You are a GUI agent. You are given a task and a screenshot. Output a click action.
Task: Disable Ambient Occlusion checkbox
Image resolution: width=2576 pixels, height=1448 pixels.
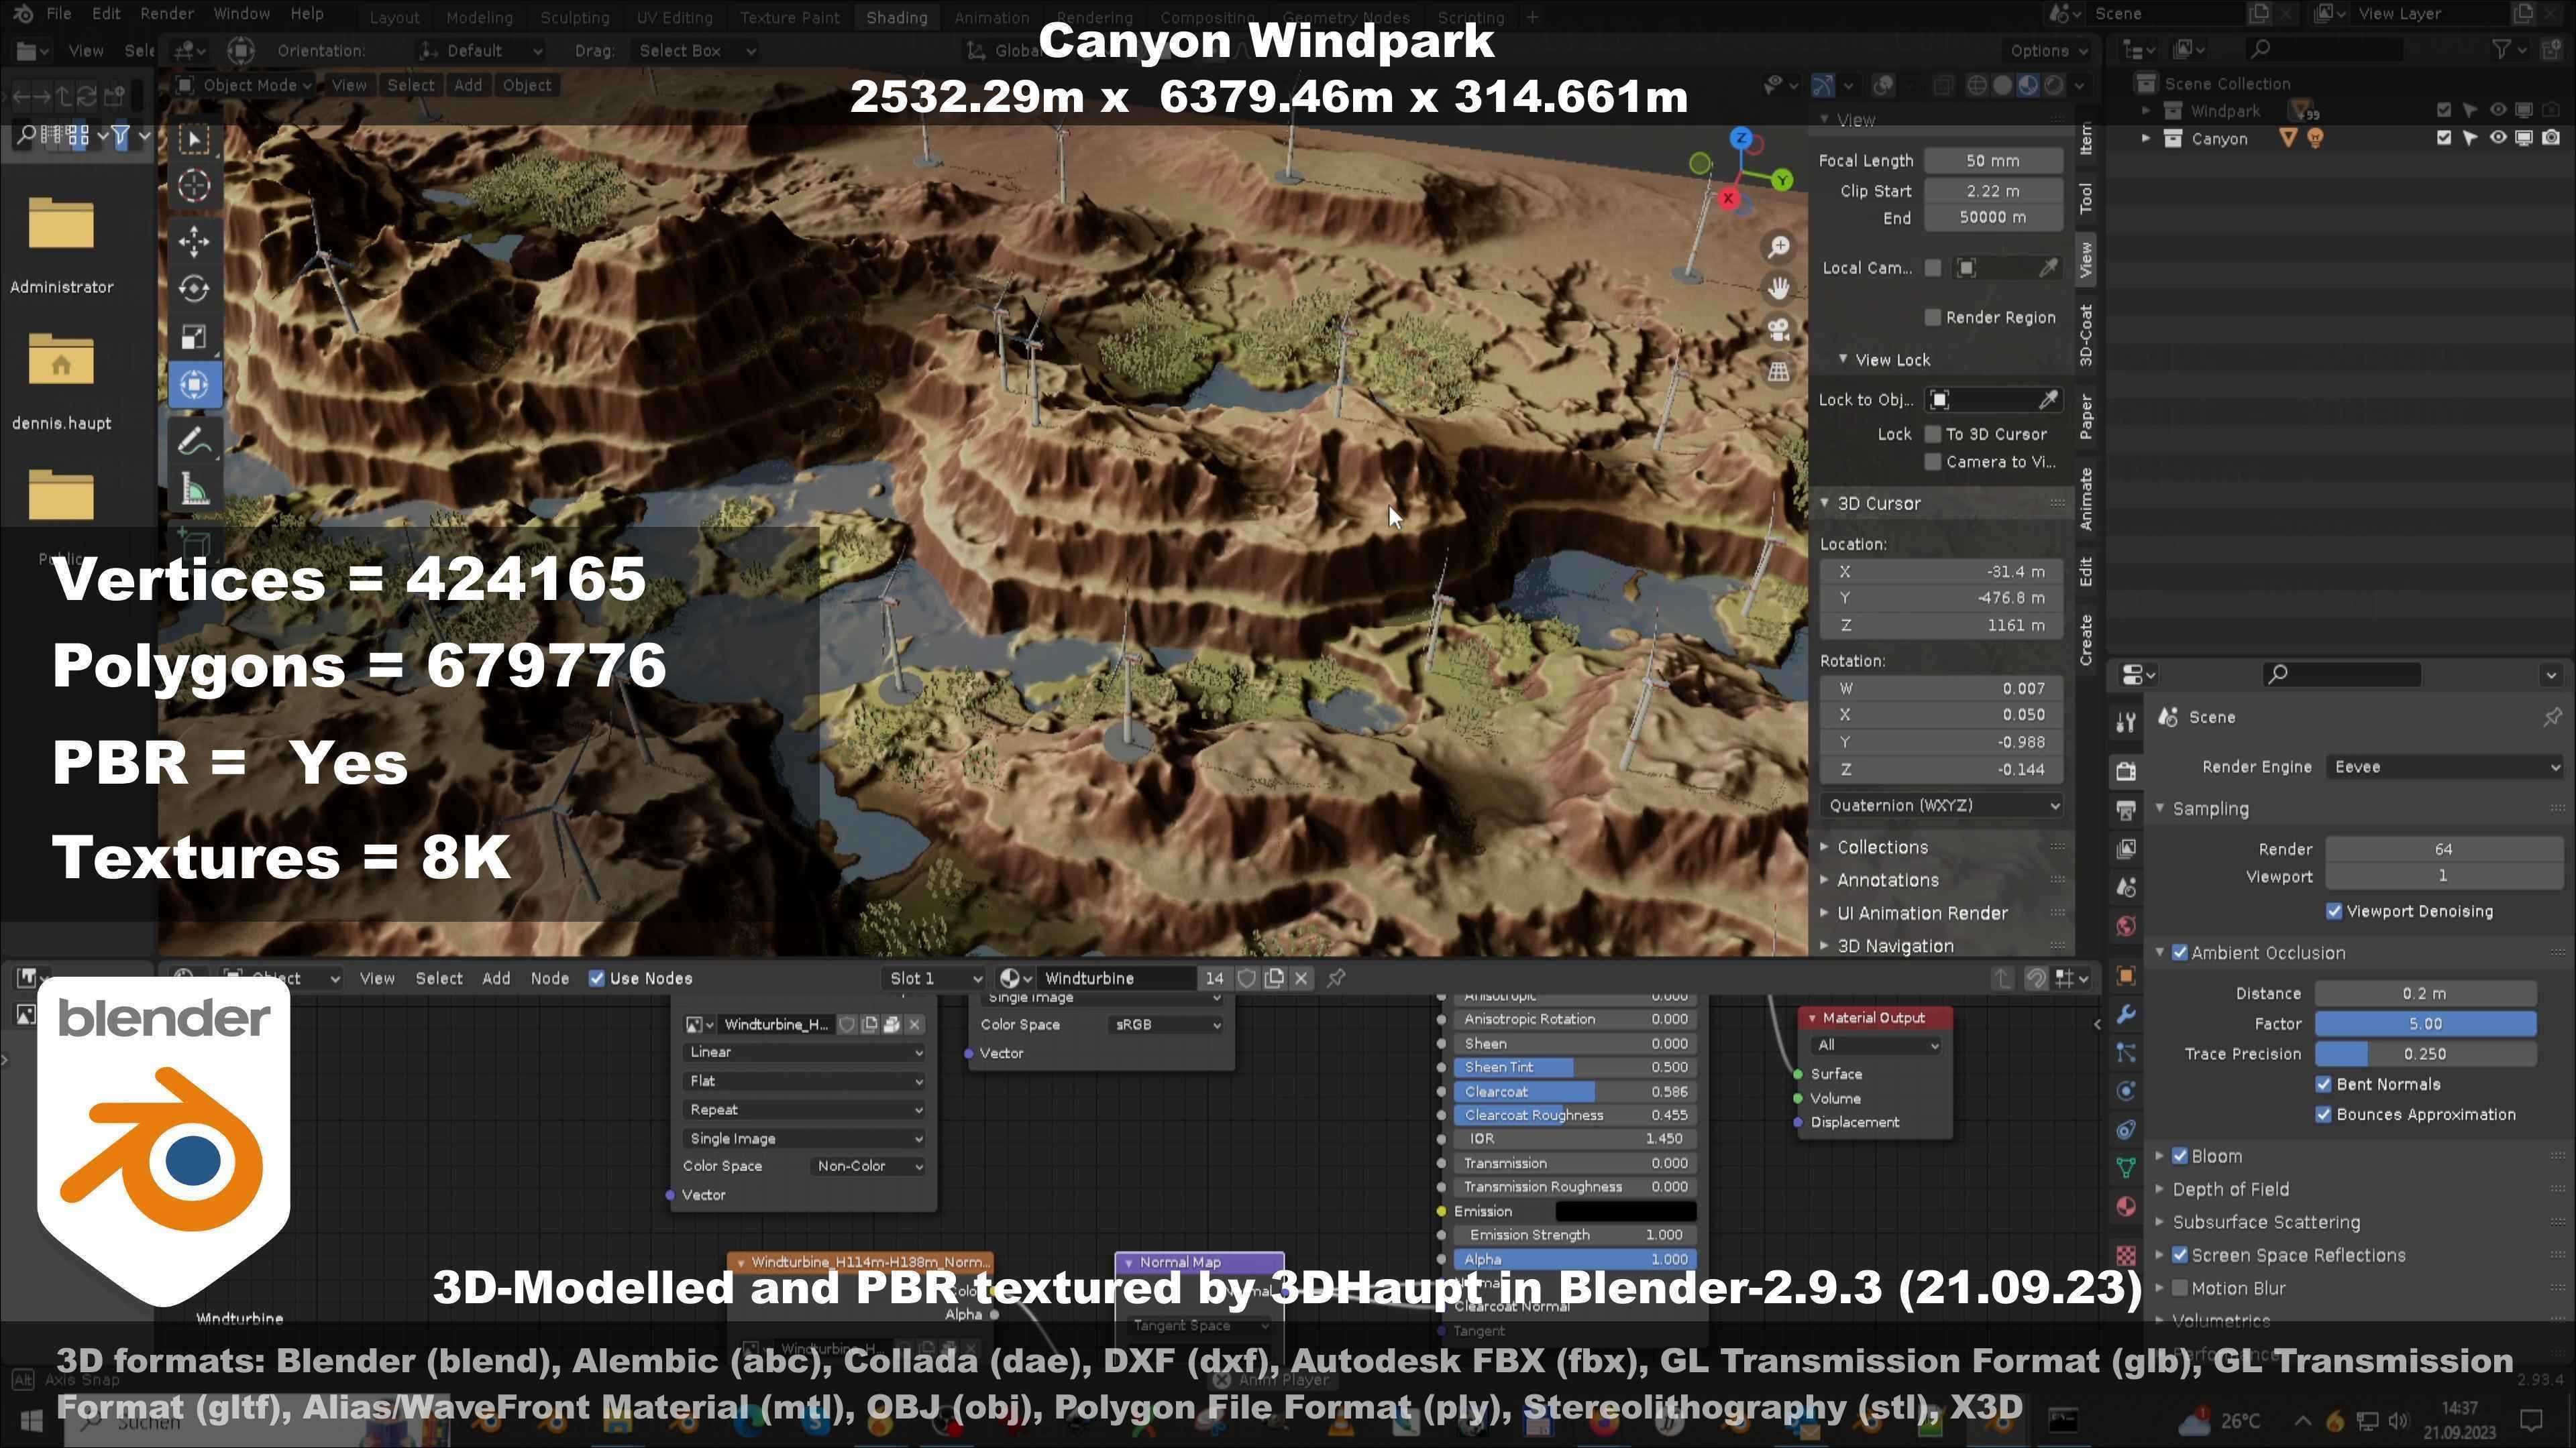point(2180,953)
